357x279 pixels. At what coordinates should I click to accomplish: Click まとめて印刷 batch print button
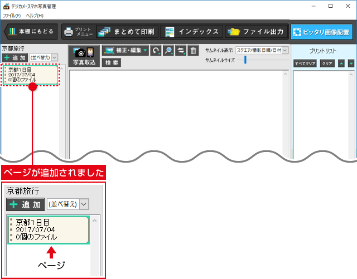point(127,32)
